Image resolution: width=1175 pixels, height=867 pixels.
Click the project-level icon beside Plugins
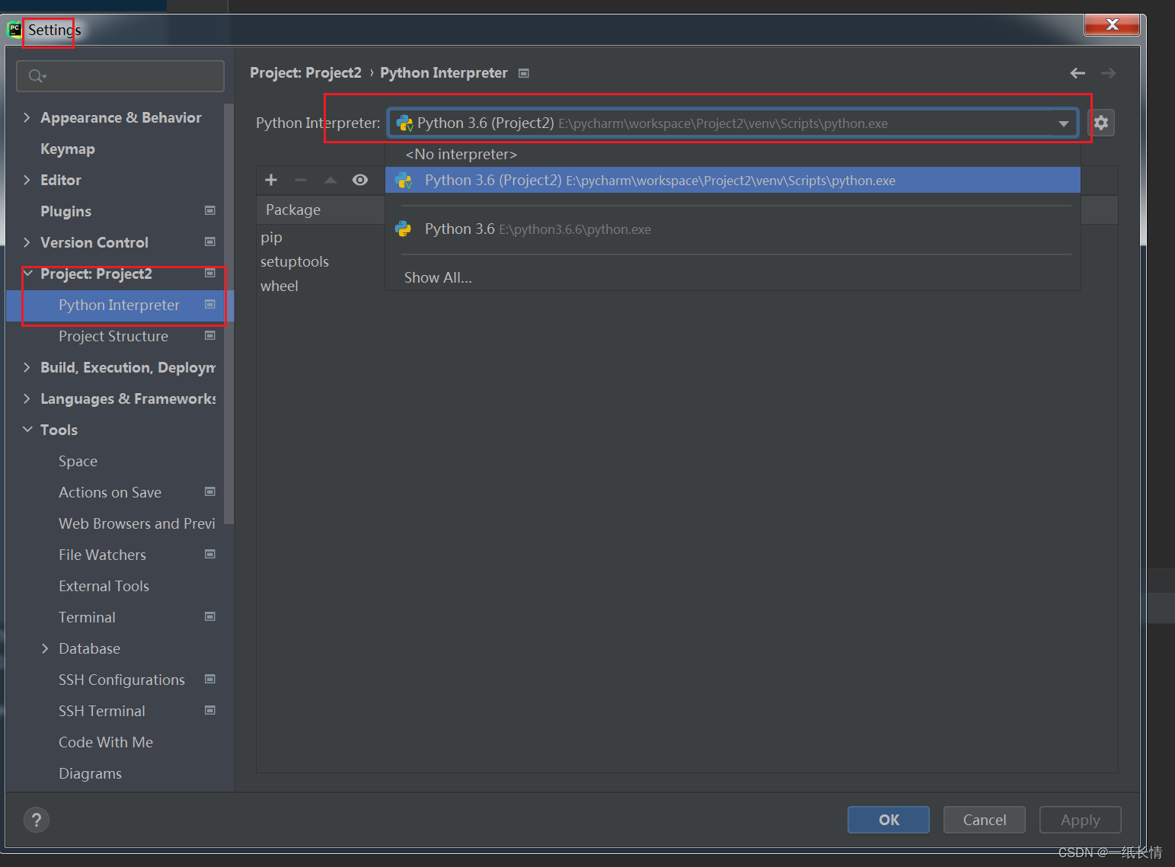pyautogui.click(x=210, y=210)
